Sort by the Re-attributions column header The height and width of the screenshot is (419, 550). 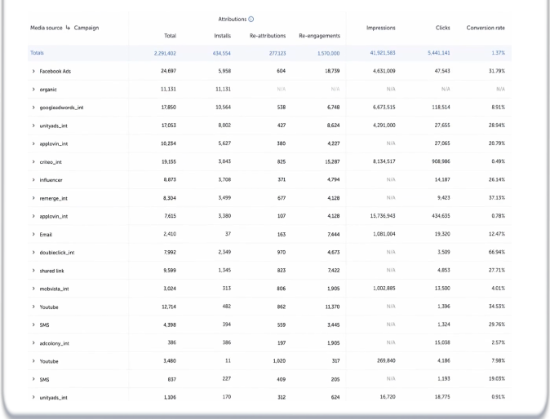[268, 36]
